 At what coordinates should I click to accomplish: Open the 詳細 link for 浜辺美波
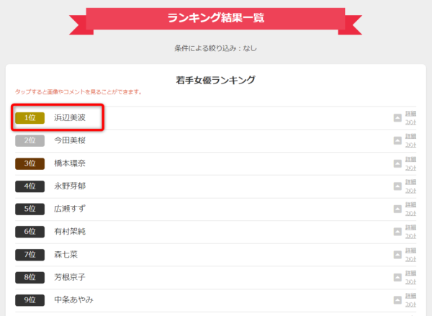pos(410,114)
